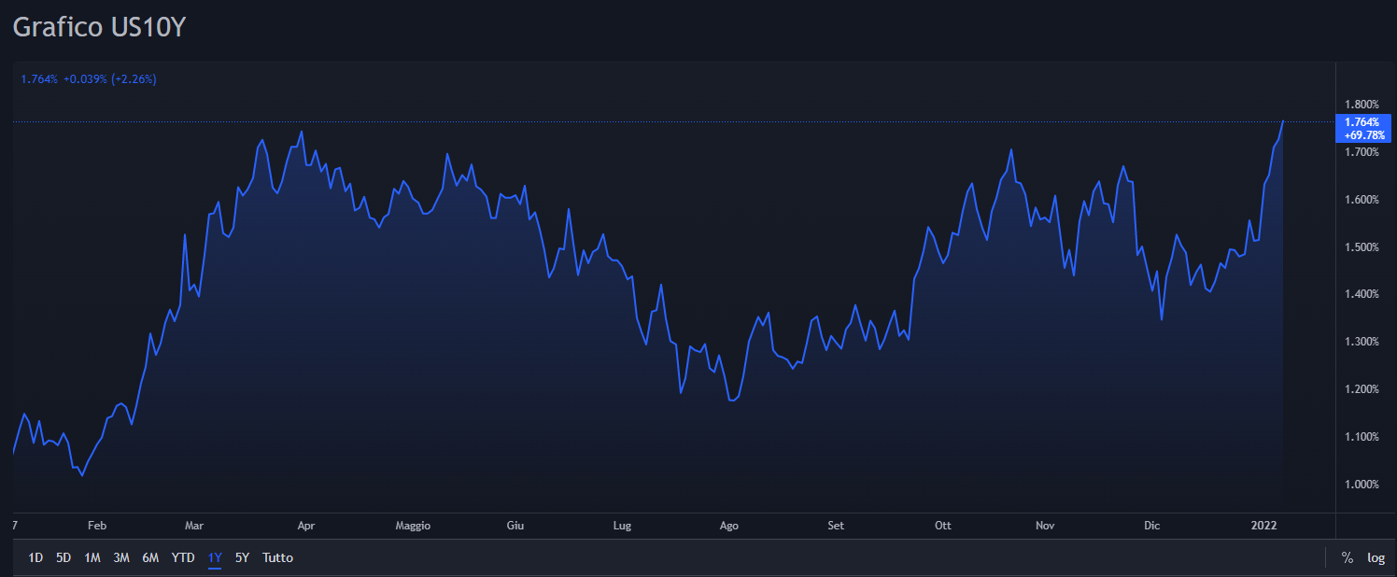This screenshot has width=1397, height=577.
Task: Click the Mar time axis label
Action: pos(194,526)
